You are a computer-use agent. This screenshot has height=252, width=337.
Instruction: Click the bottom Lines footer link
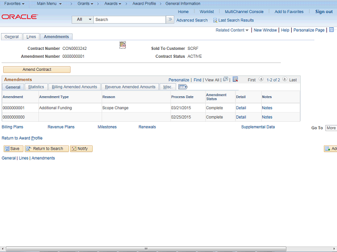click(24, 158)
